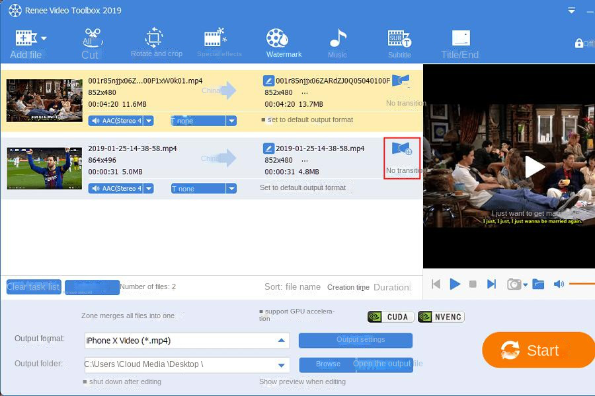Click Open the output file button

pos(384,364)
